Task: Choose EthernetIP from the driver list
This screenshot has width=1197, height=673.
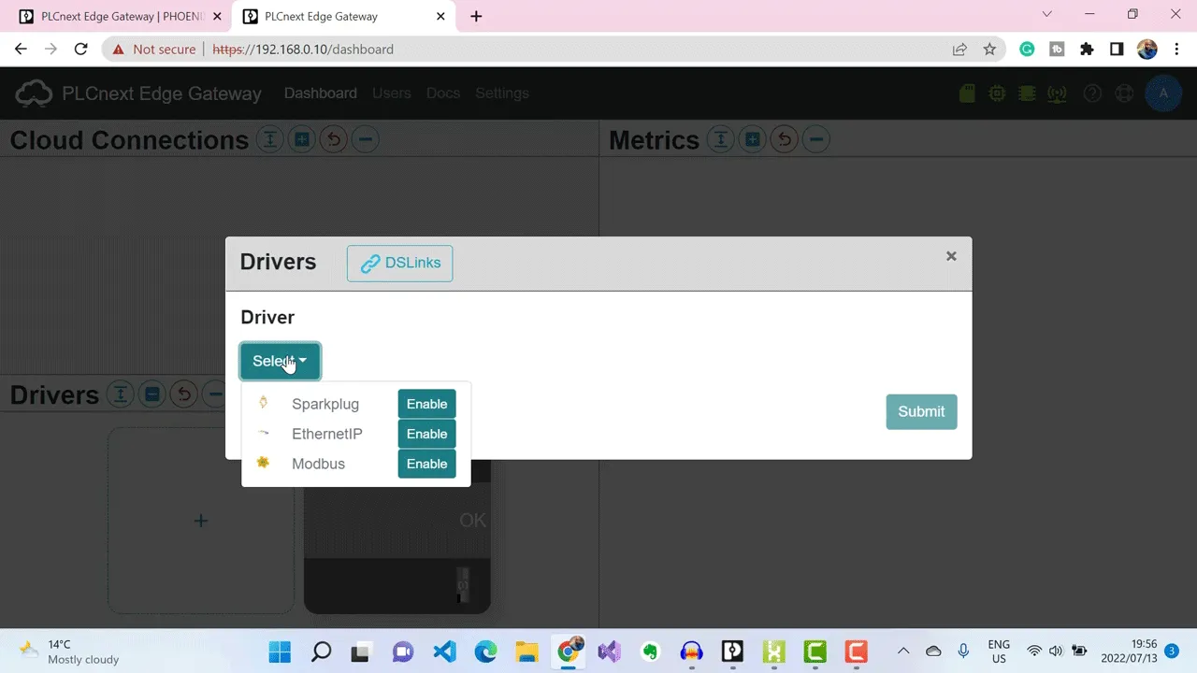Action: coord(327,434)
